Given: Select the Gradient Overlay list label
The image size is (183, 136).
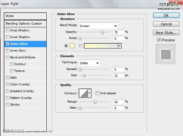Looking at the screenshot, I should click(22, 91).
